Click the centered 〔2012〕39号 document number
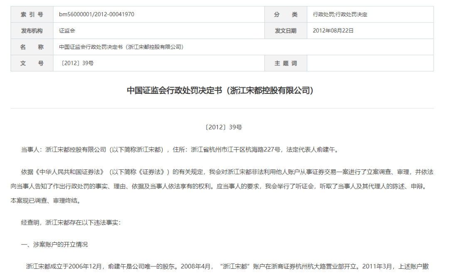The width and height of the screenshot is (449, 273). pyautogui.click(x=223, y=127)
